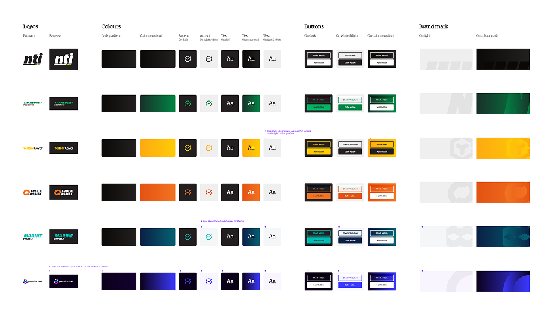
Task: Click the green 'Aa' text tile on gradient
Action: point(251,103)
